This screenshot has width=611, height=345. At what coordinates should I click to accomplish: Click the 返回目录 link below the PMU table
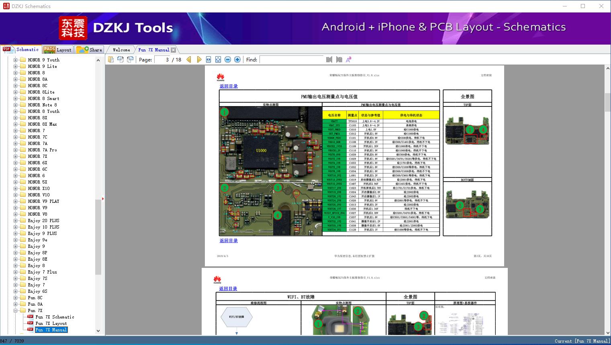pos(229,241)
